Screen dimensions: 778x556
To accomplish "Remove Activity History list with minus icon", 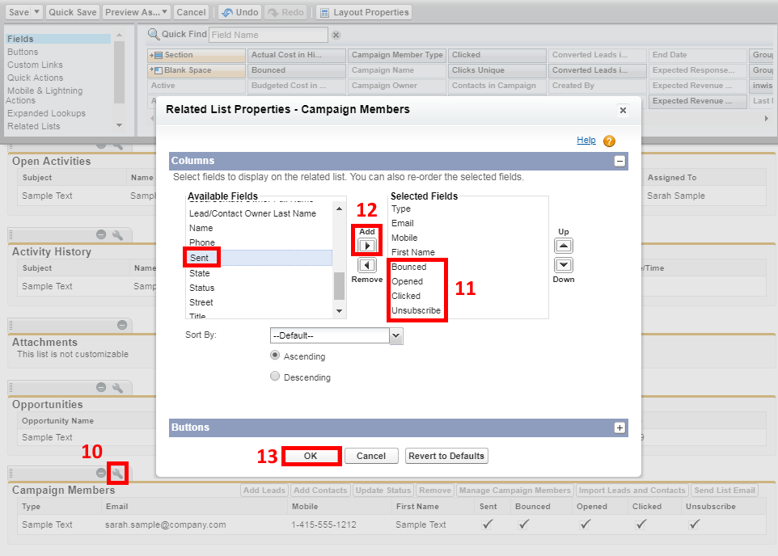I will (x=101, y=234).
